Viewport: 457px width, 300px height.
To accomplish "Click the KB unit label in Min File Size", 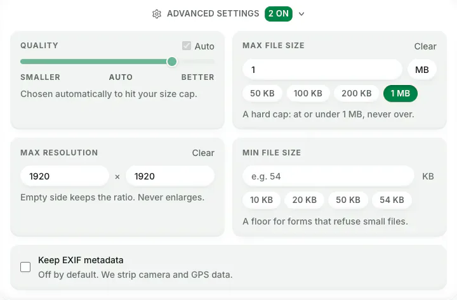I will (x=428, y=176).
